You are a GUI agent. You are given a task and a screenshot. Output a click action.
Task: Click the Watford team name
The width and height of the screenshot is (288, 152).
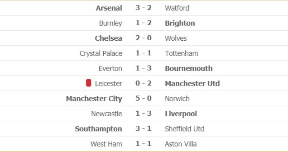tap(177, 8)
